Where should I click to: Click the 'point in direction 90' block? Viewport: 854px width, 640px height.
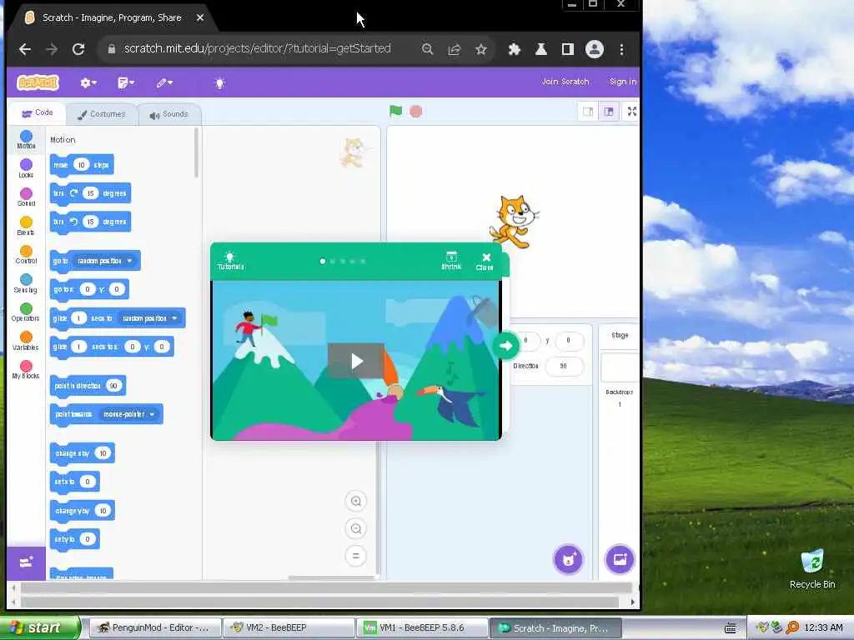[87, 386]
